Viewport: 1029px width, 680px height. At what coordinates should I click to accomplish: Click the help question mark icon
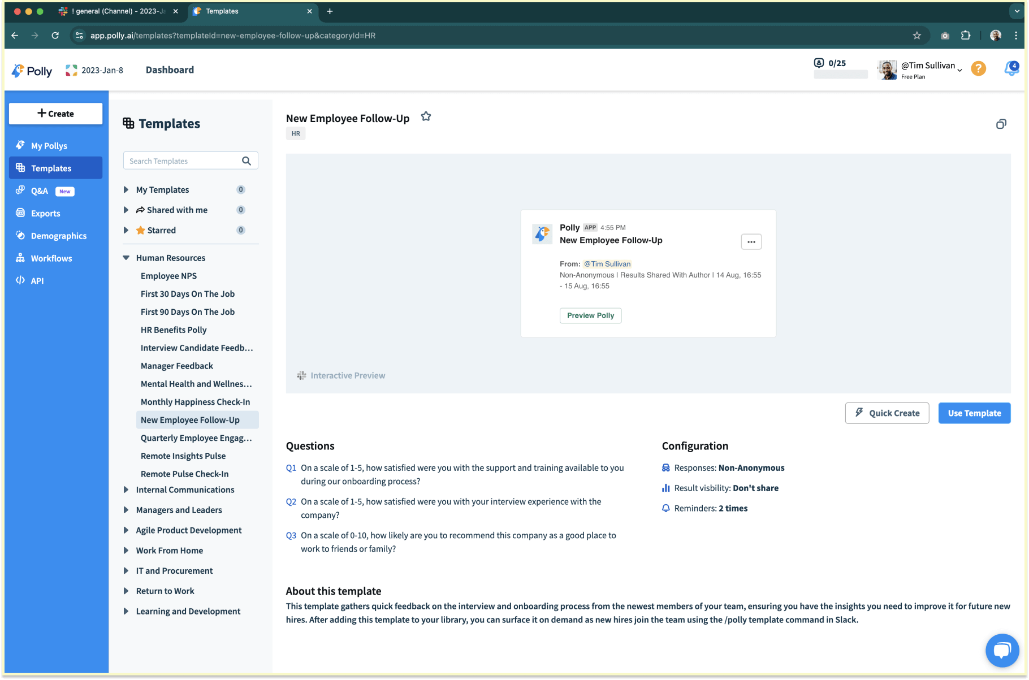[979, 68]
